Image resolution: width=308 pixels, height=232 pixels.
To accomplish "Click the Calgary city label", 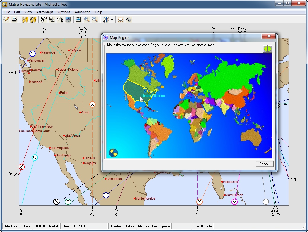I will click(75, 50).
